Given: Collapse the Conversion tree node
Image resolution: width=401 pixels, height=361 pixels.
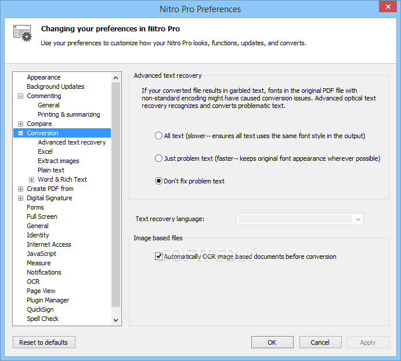Looking at the screenshot, I should coord(20,133).
